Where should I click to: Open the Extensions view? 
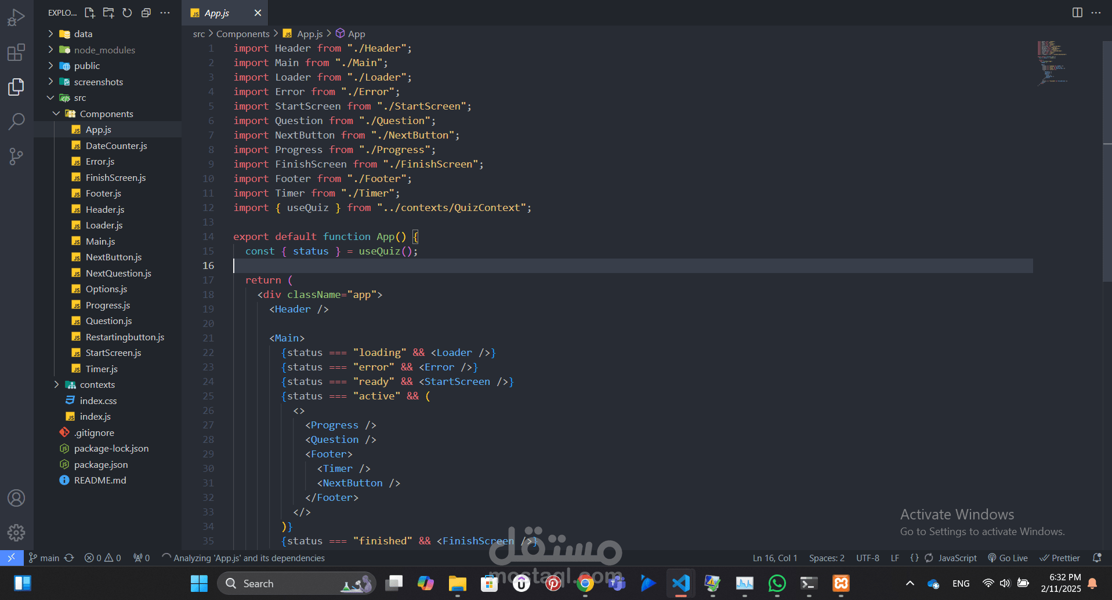click(16, 53)
